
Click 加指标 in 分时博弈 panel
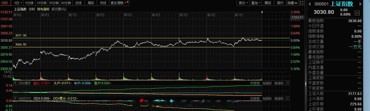coord(267,83)
